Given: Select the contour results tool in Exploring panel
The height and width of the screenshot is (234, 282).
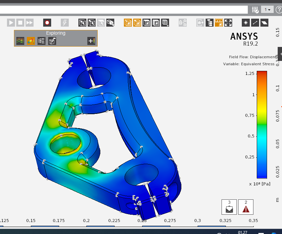Looking at the screenshot, I should 19,41.
